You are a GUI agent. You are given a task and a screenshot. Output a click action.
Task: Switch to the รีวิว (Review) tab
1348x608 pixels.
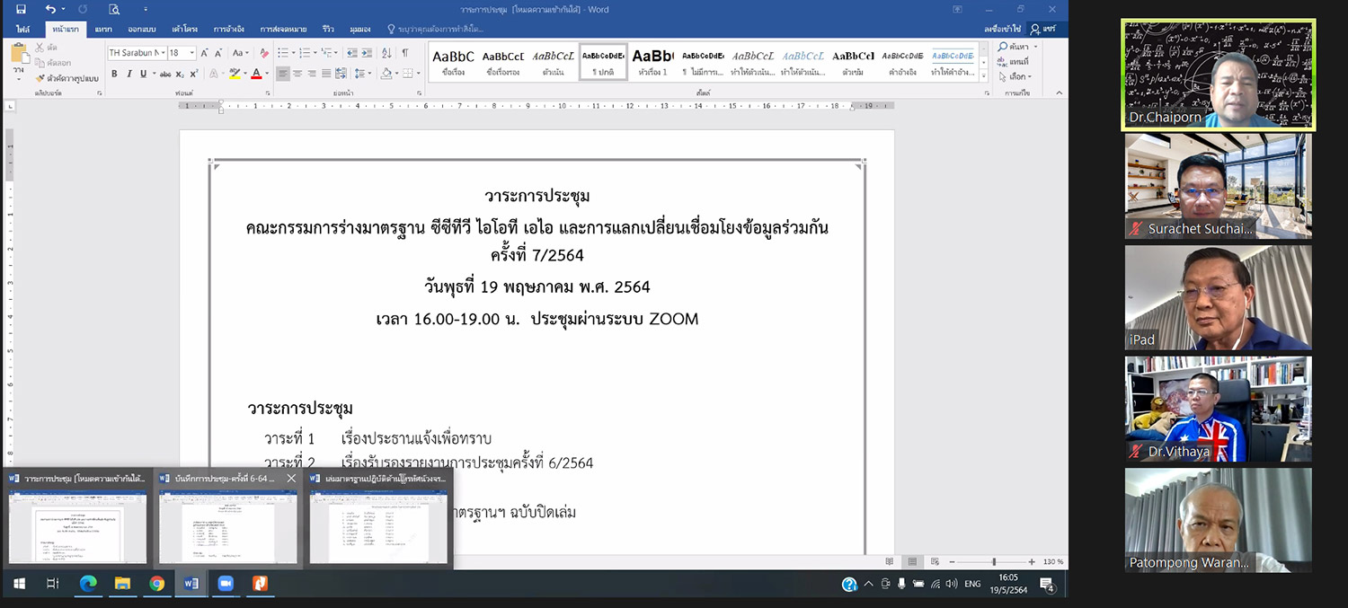coord(328,30)
